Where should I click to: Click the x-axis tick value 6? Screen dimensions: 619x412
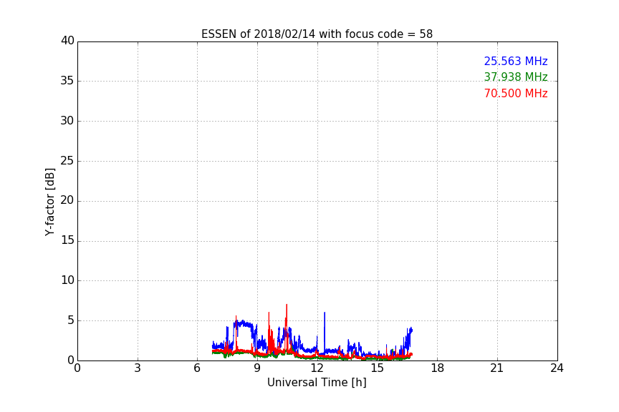pyautogui.click(x=197, y=368)
